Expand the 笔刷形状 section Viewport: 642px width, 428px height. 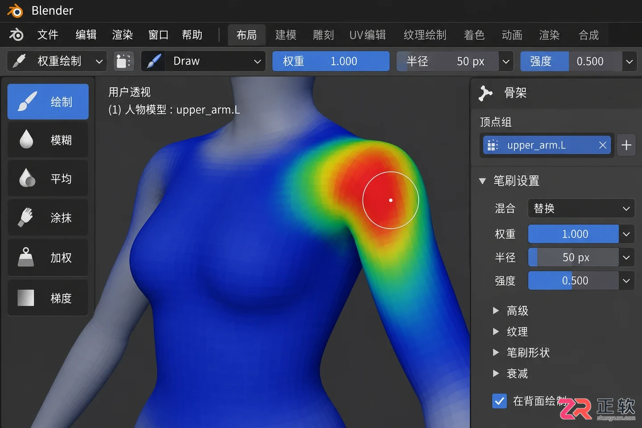point(496,352)
